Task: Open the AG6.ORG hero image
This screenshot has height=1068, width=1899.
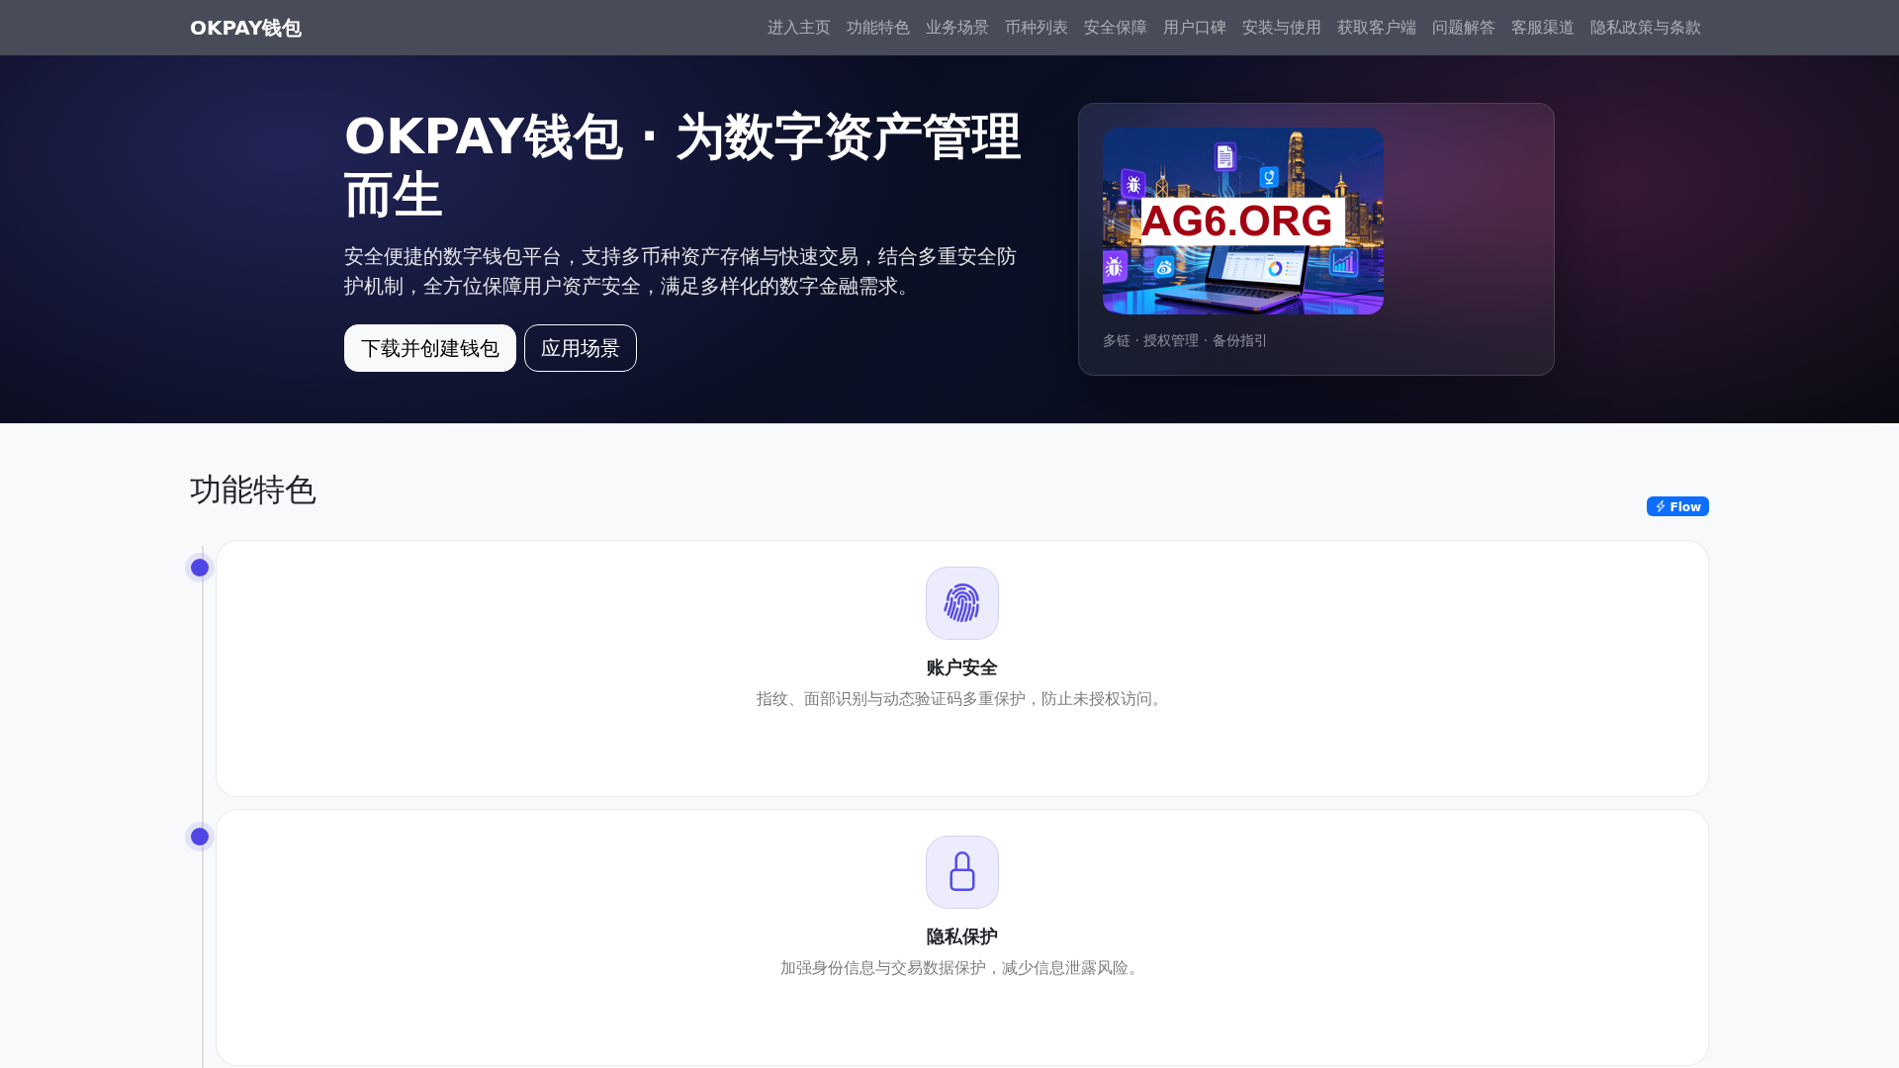Action: coord(1243,221)
